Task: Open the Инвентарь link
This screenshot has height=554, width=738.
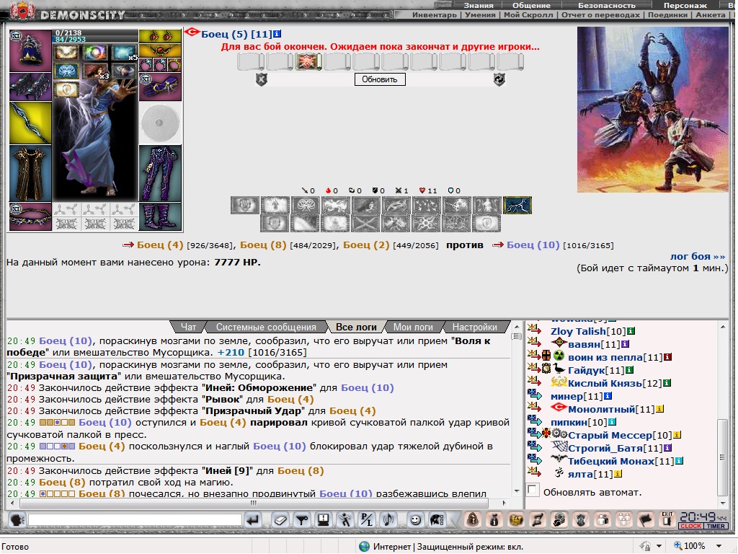Action: point(434,15)
